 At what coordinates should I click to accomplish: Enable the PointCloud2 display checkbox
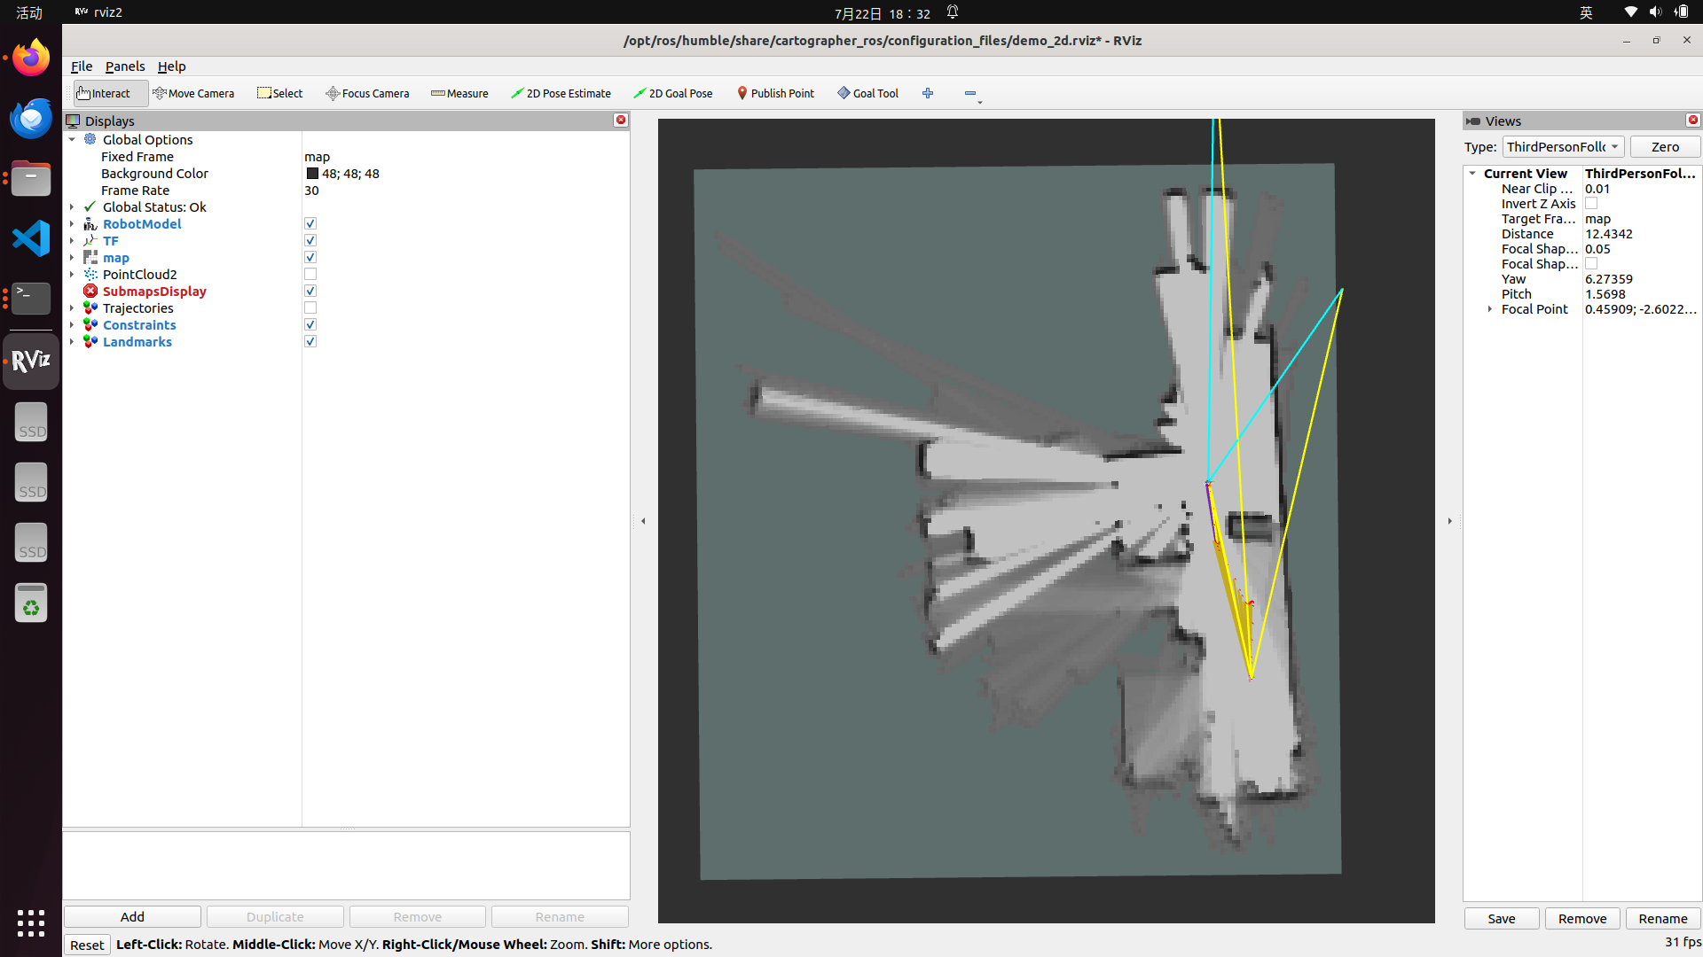pyautogui.click(x=310, y=275)
